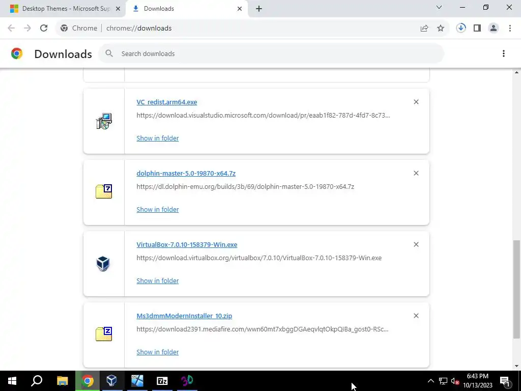This screenshot has width=521, height=391.
Task: Click scrollbar down arrow
Action: (x=516, y=367)
